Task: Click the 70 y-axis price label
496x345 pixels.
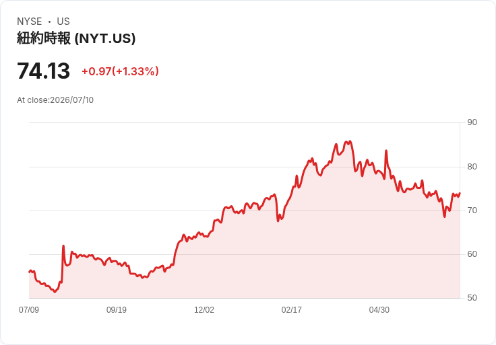Action: point(472,210)
